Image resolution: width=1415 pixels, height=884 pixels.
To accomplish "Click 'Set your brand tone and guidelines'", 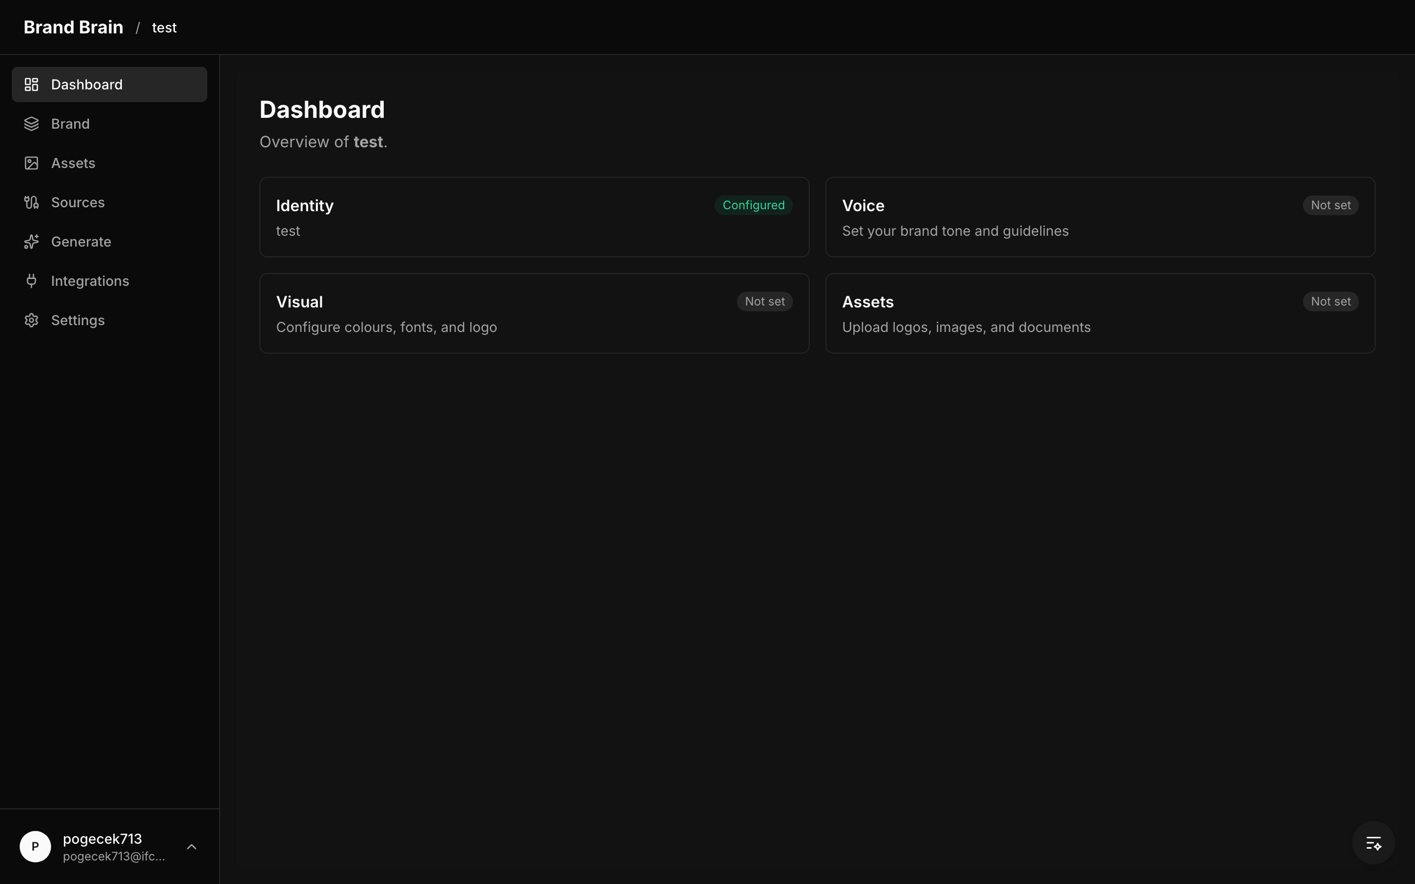I will coord(956,231).
